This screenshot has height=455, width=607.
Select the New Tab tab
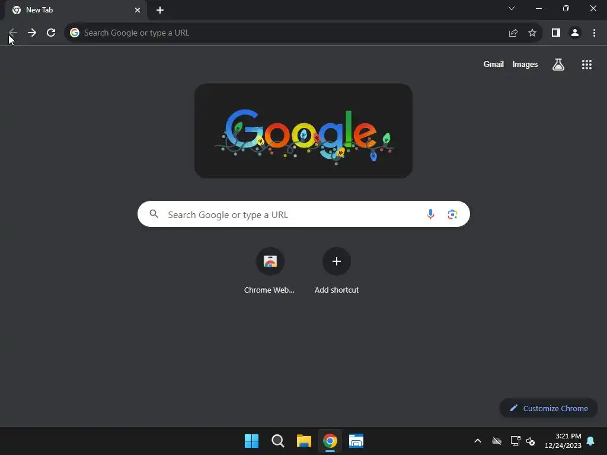pos(75,10)
